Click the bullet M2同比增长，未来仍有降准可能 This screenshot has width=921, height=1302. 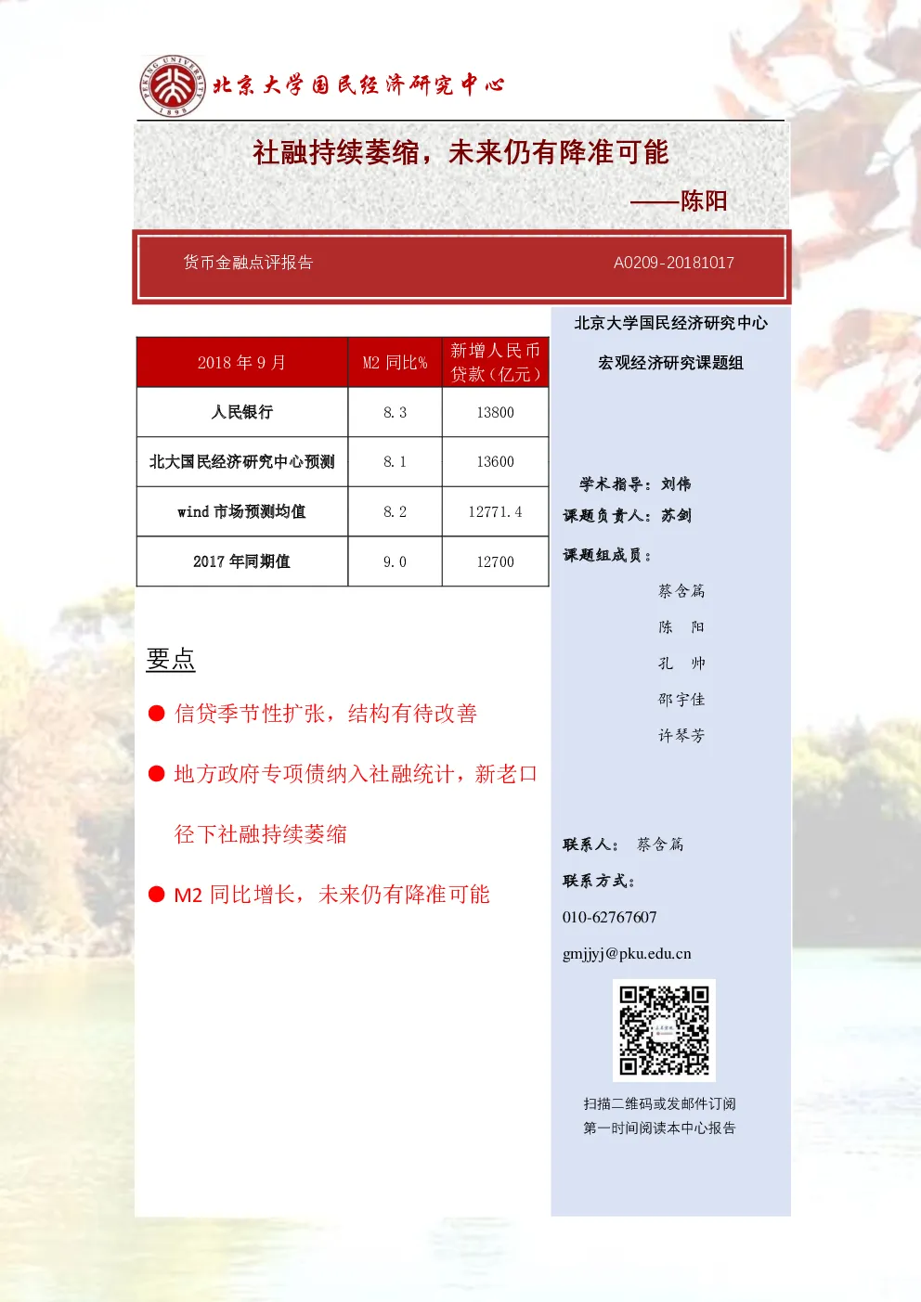coord(331,894)
